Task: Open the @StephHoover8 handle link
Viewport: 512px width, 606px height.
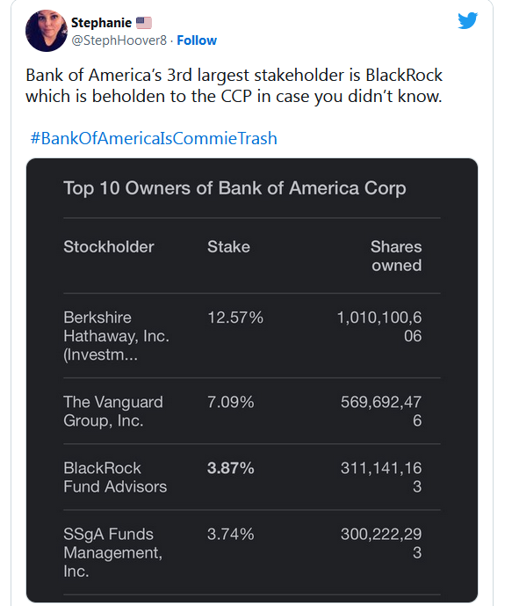Action: pos(119,40)
